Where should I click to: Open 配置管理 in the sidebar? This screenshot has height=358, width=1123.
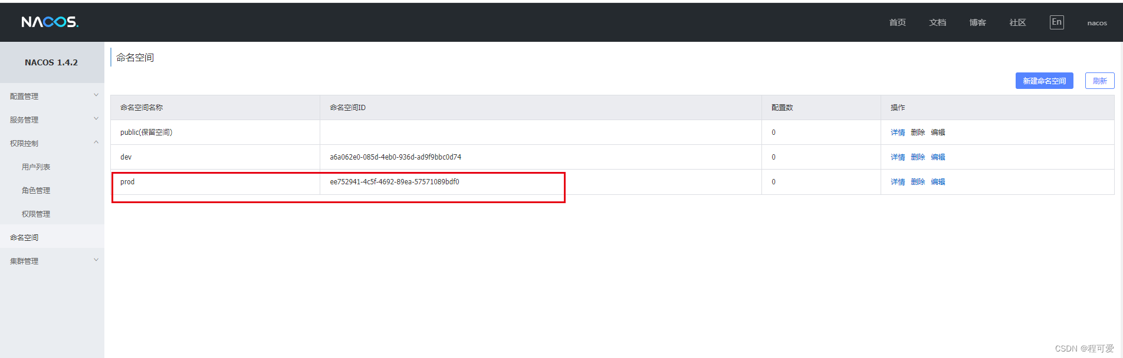(x=24, y=96)
